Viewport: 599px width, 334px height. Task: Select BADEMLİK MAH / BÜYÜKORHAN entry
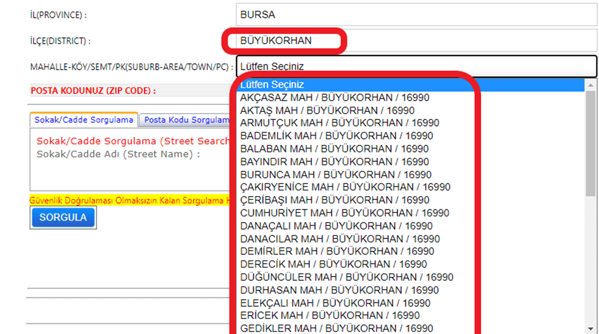pos(337,136)
